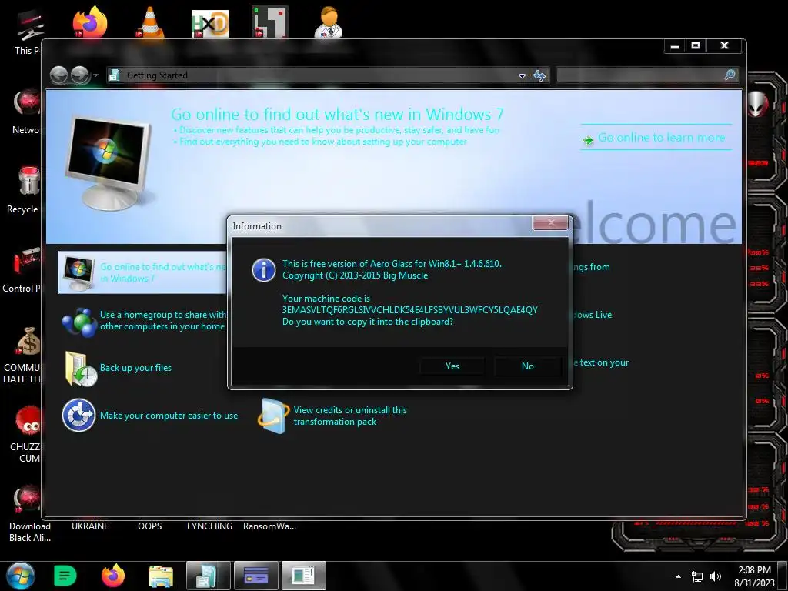Screen dimensions: 788x591
Task: Maximize the Getting Started window
Action: point(696,46)
